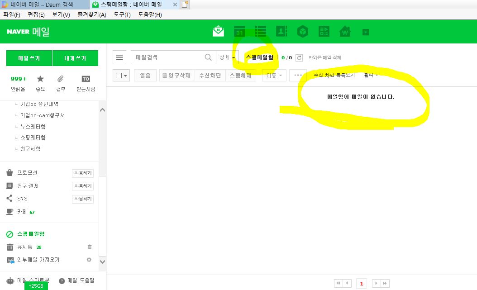The width and height of the screenshot is (477, 290).
Task: Open the 기업bc 승인내역 folder
Action: pyautogui.click(x=39, y=104)
